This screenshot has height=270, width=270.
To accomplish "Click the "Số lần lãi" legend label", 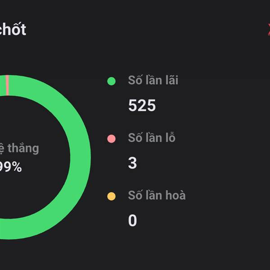I will point(153,80).
